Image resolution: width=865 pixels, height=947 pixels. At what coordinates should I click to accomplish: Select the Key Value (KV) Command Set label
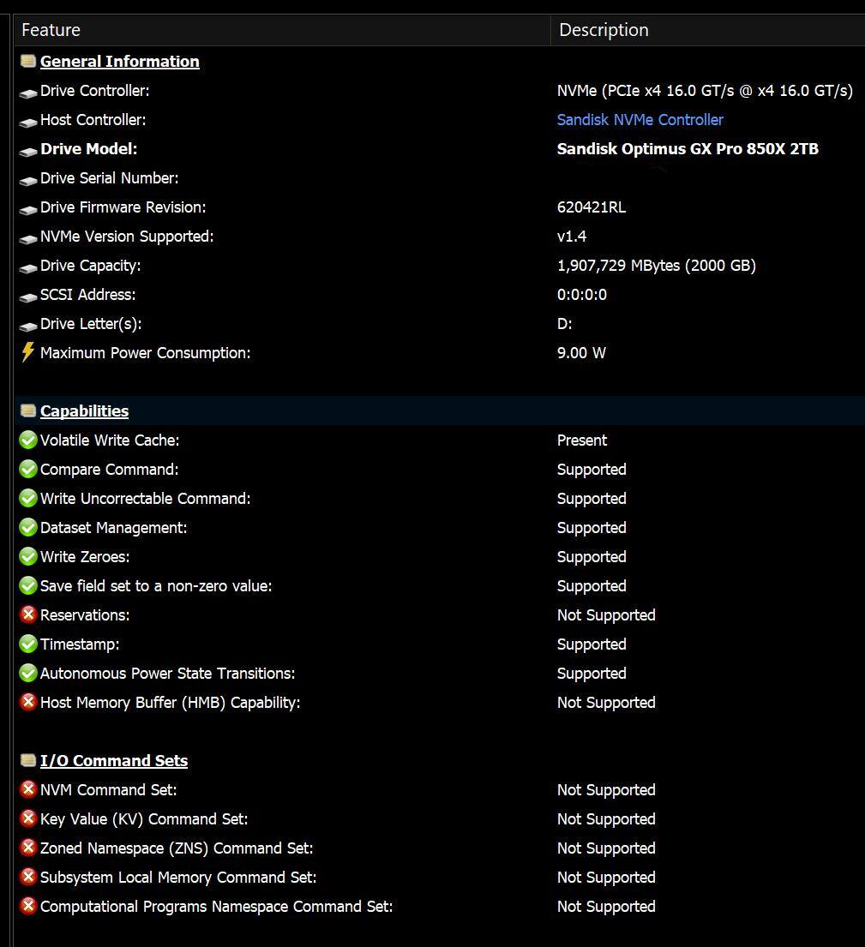(144, 819)
